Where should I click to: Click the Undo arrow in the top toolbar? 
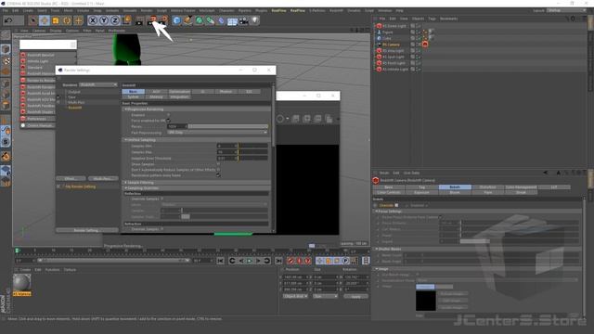[8, 20]
